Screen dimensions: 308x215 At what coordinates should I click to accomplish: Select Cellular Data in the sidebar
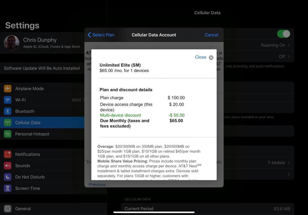click(x=42, y=123)
